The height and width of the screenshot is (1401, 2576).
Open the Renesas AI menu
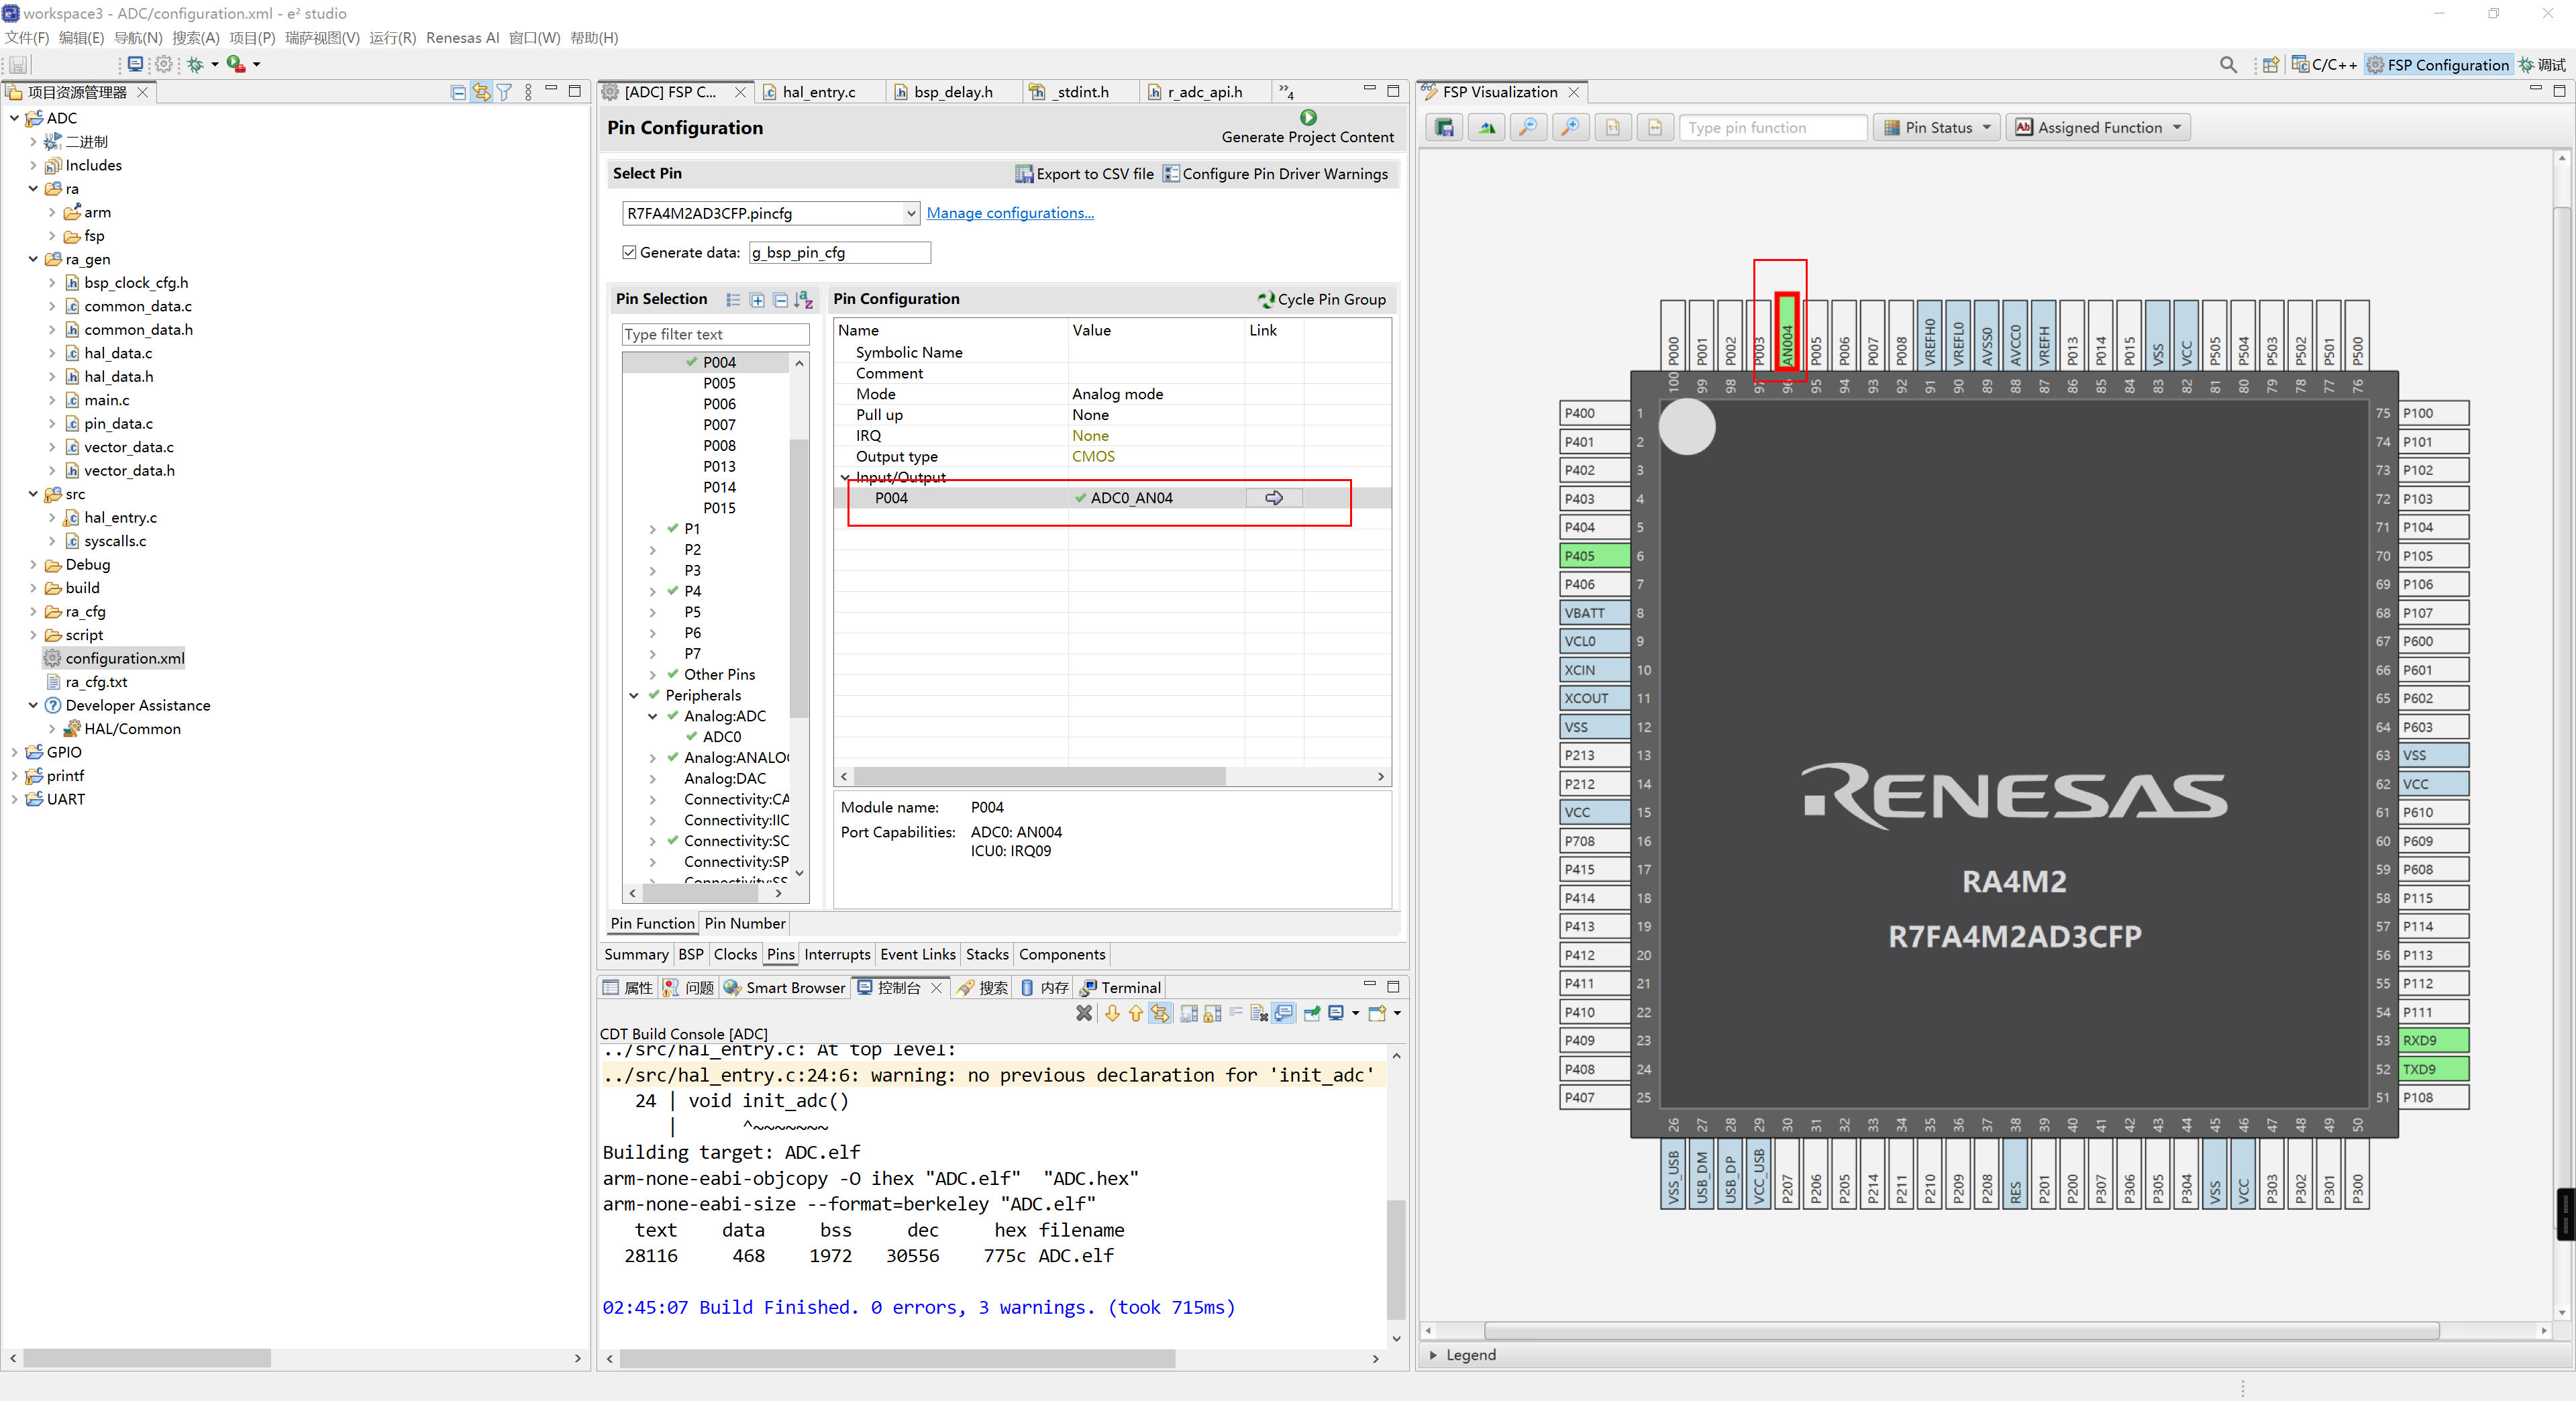point(462,38)
